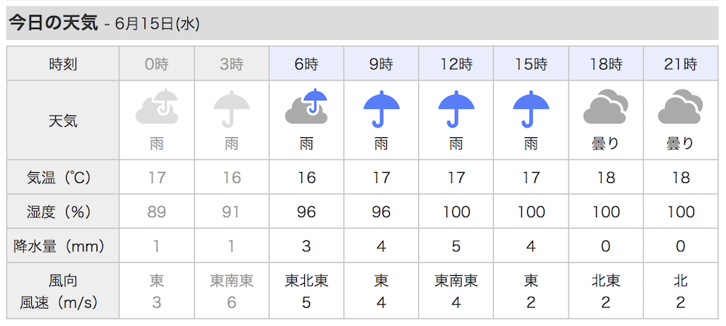
Task: Select the 5 mm precipitation at 12時
Action: (456, 246)
